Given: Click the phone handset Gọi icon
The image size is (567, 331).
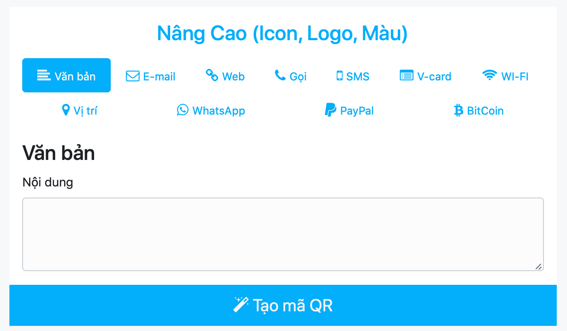Looking at the screenshot, I should coord(280,76).
